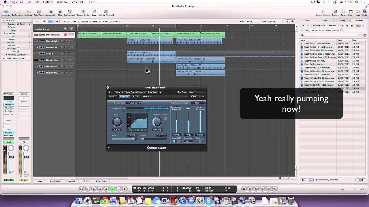Expand the Global Tracks disclosure triangle
The width and height of the screenshot is (369, 207).
[x=35, y=29]
